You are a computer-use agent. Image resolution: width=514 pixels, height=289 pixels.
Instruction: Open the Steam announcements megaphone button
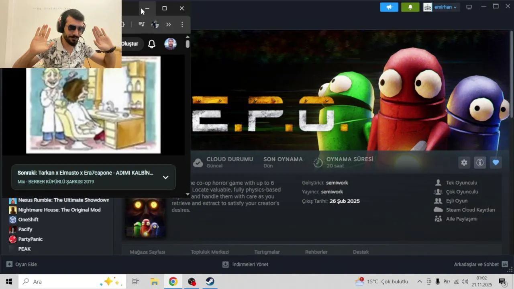[389, 7]
